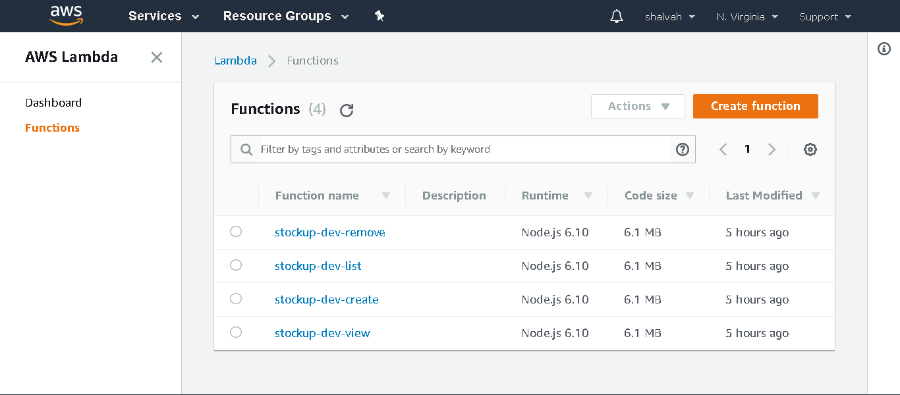Click the Description column header

point(454,196)
